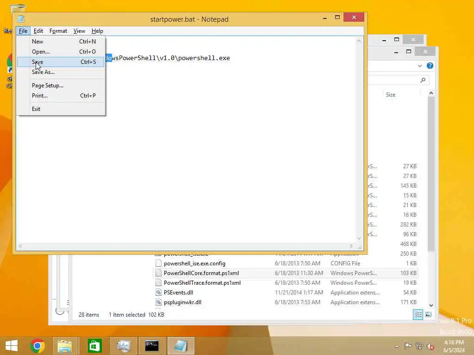Click the powershell.exe text in Notepad
The image size is (474, 355).
point(204,58)
